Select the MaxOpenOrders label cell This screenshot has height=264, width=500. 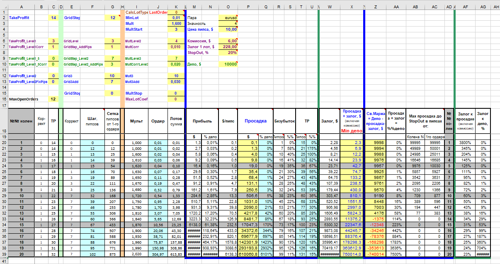click(x=21, y=99)
